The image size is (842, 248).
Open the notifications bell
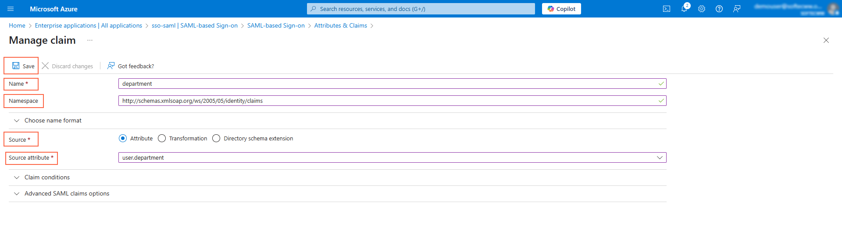[684, 9]
